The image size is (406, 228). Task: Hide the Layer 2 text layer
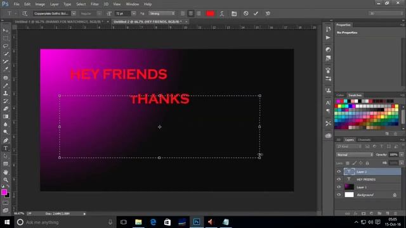pos(339,172)
